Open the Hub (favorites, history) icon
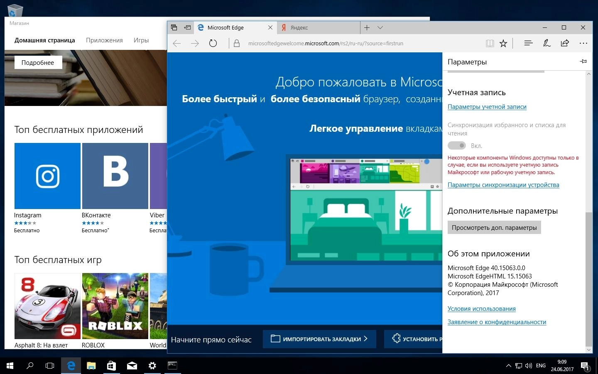This screenshot has width=598, height=374. point(528,43)
